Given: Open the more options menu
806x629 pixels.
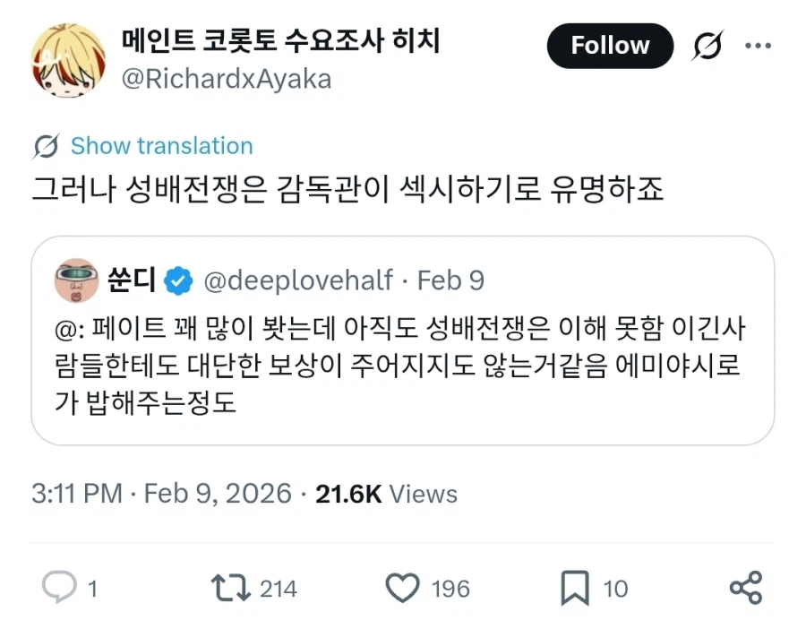Looking at the screenshot, I should [x=759, y=45].
